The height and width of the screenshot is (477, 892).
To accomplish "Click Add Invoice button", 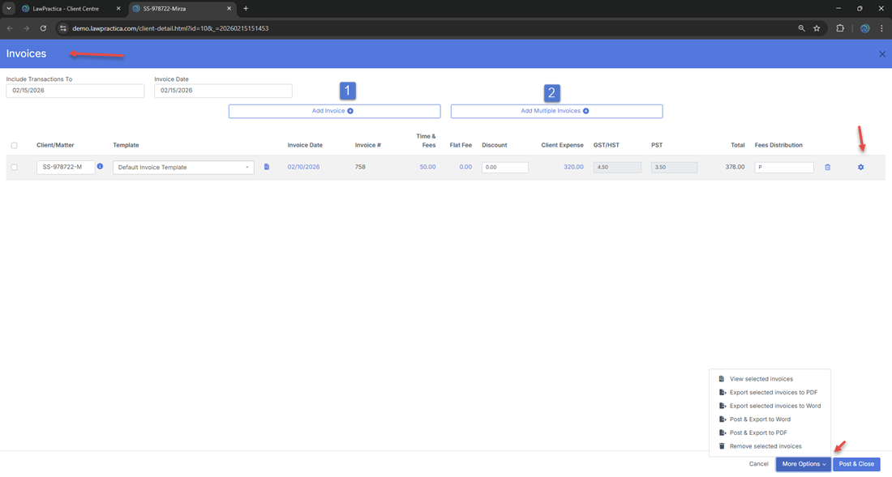I will pos(334,111).
